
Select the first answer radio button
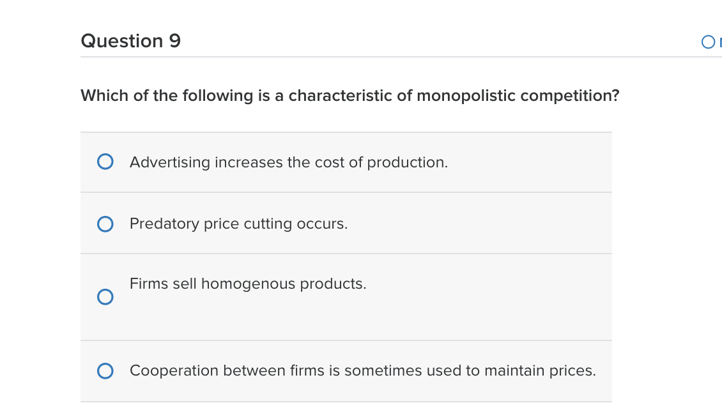pyautogui.click(x=106, y=161)
